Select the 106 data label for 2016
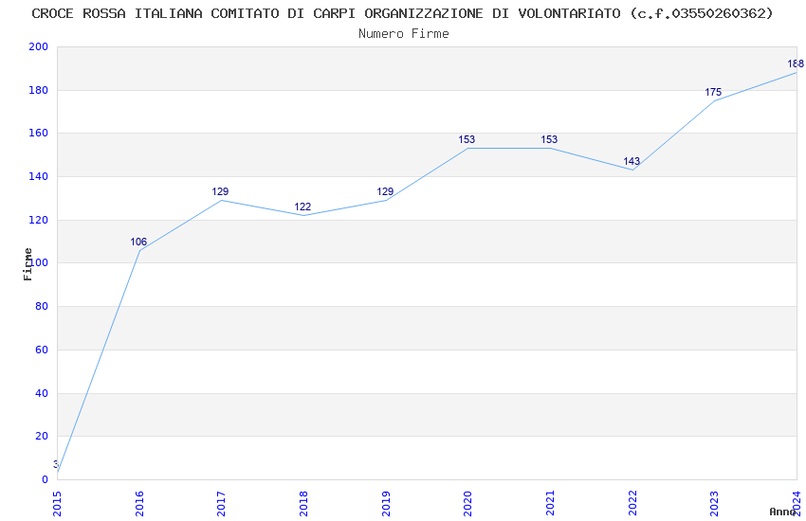The image size is (806, 521). click(x=138, y=242)
